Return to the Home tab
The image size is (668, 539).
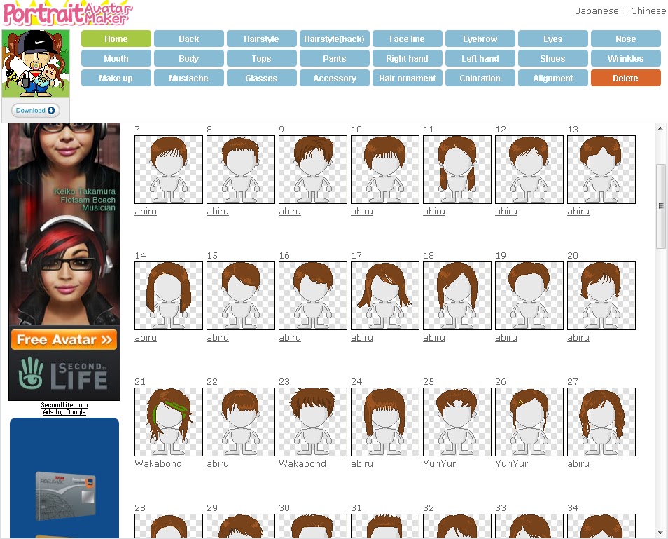[116, 39]
